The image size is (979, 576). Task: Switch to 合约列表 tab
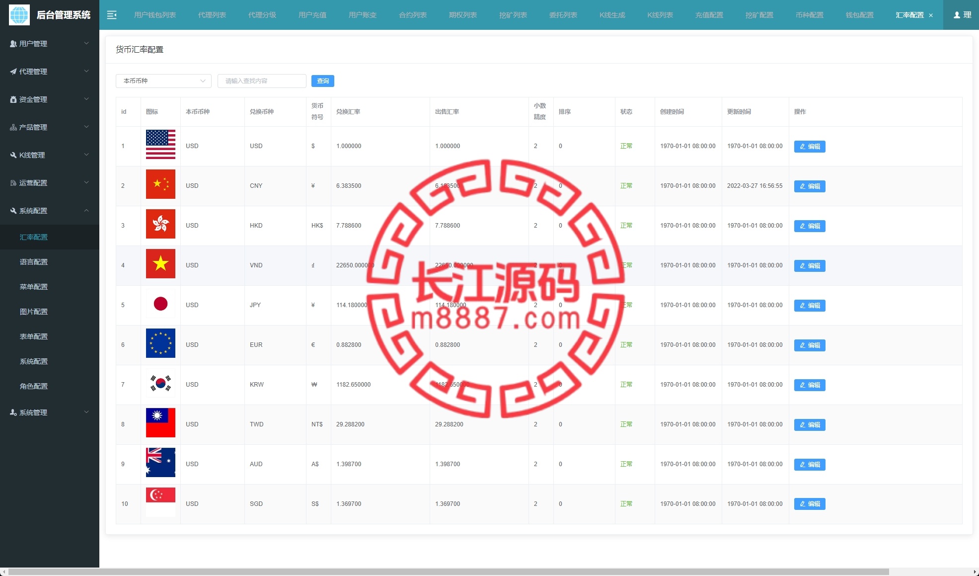click(413, 15)
